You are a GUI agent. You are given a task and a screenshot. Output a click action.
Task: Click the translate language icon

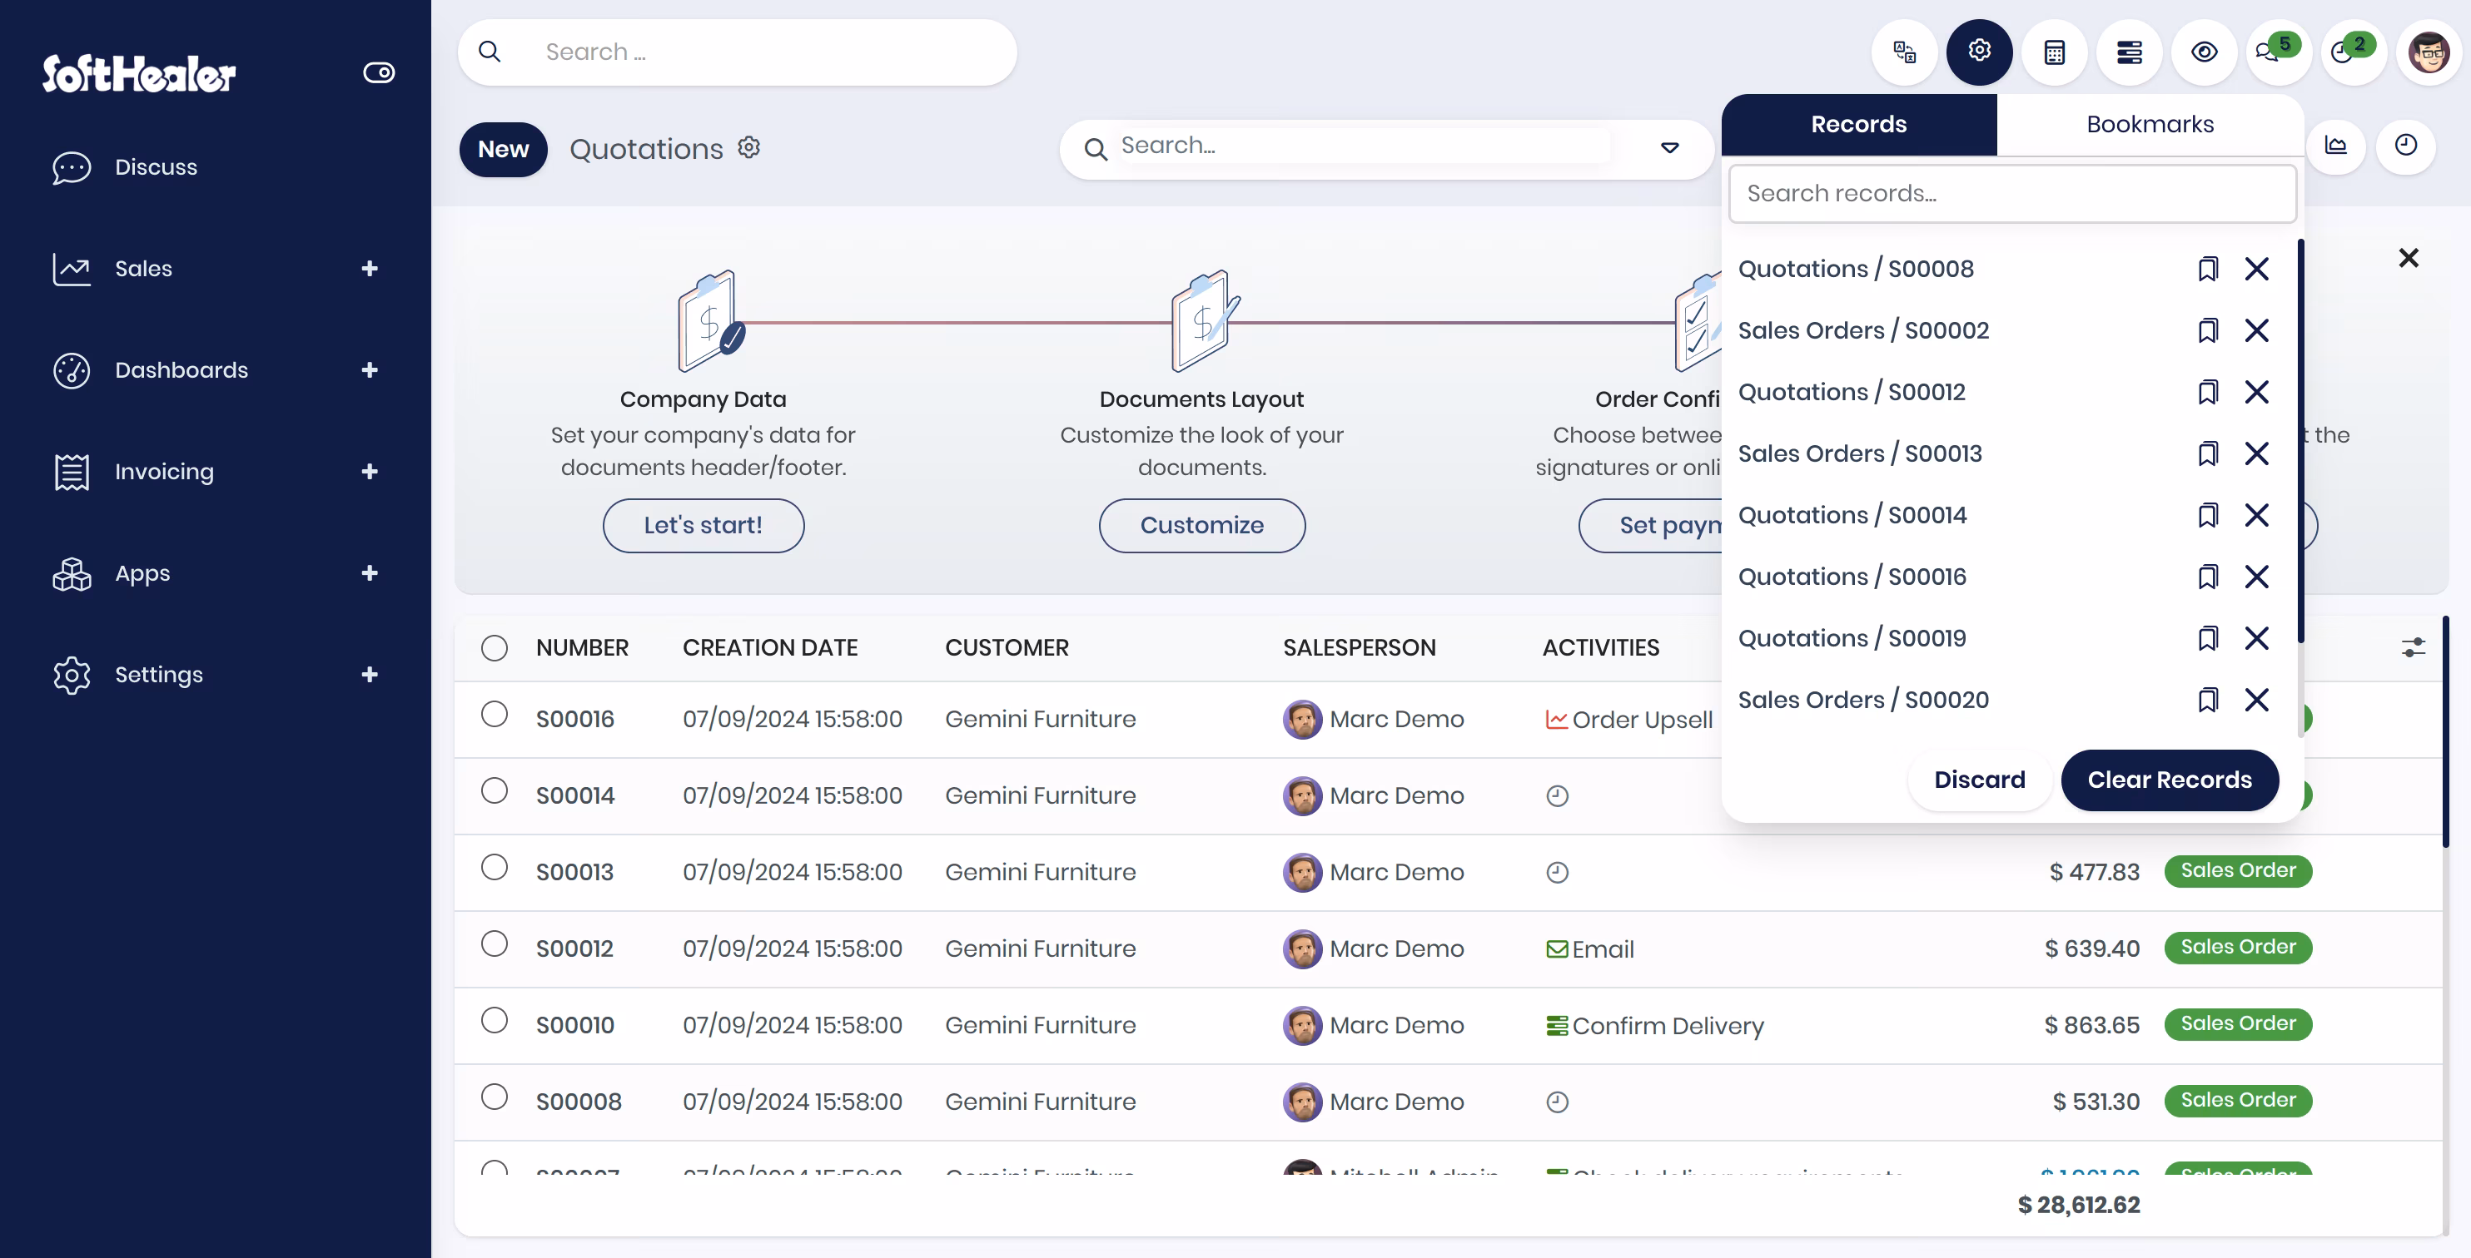(x=1904, y=52)
